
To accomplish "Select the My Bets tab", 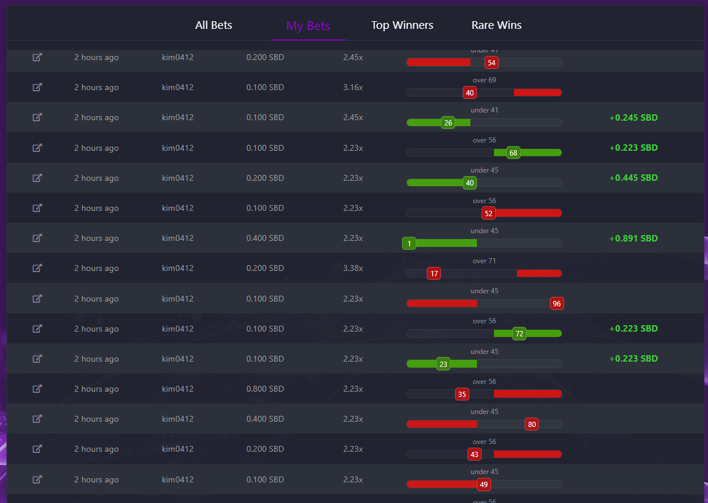I will [308, 26].
